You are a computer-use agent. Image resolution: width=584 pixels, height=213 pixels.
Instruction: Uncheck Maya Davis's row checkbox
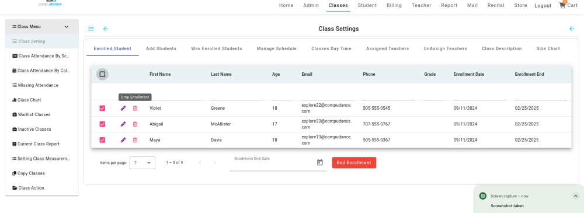coord(102,140)
